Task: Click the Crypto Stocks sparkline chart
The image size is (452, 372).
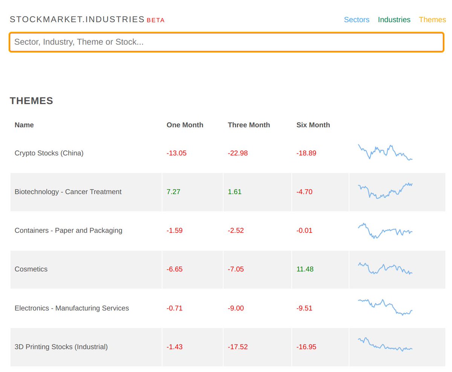Action: coord(384,153)
